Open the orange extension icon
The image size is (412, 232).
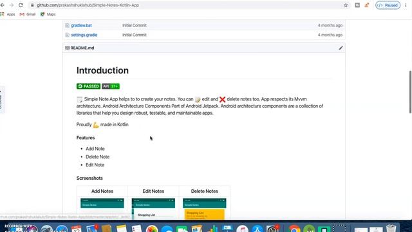[x=366, y=5]
